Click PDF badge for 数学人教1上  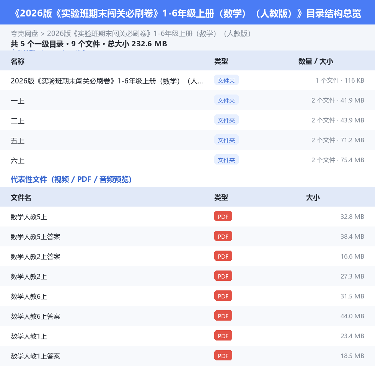[x=223, y=336]
